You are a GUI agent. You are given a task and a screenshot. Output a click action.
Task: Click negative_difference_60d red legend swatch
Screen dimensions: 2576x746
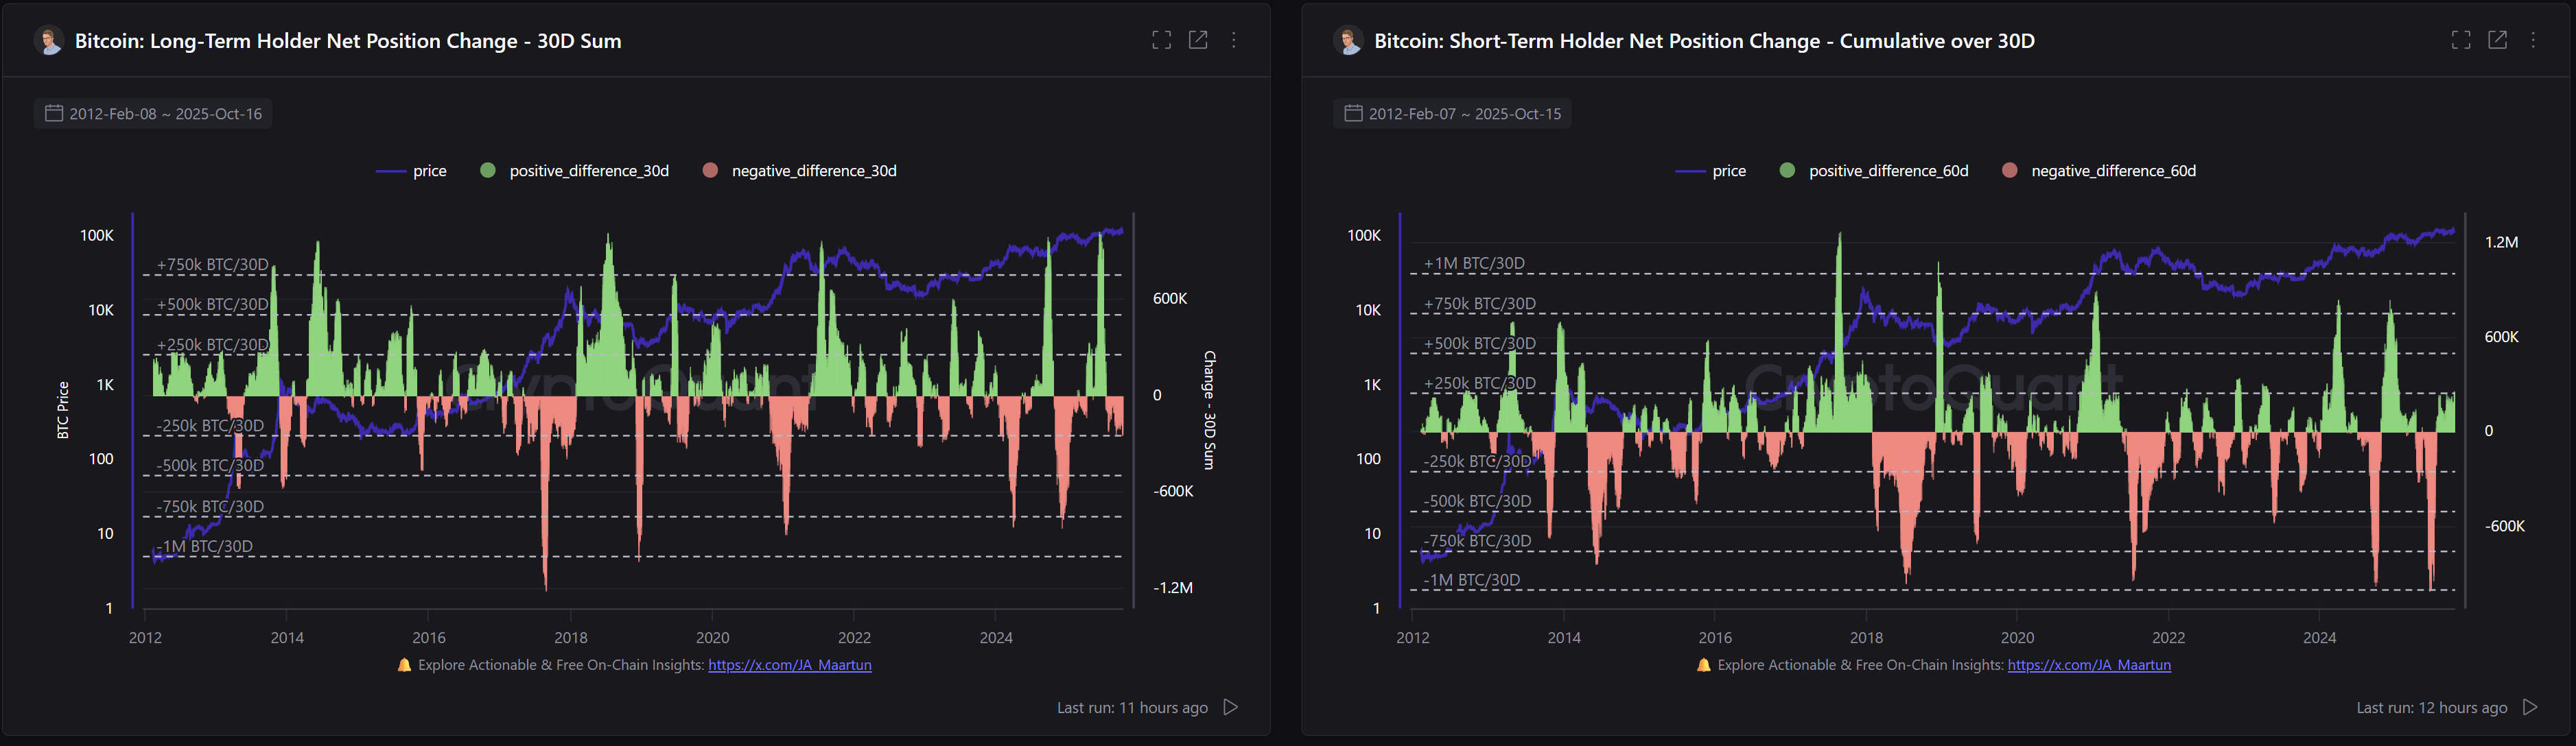pyautogui.click(x=2010, y=171)
